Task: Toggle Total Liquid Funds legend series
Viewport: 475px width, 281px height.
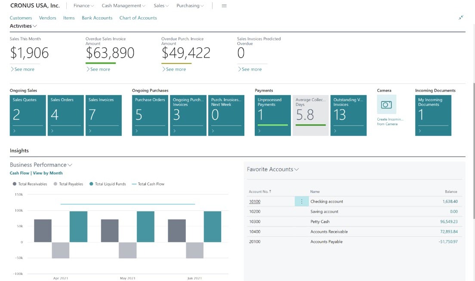Action: point(108,184)
